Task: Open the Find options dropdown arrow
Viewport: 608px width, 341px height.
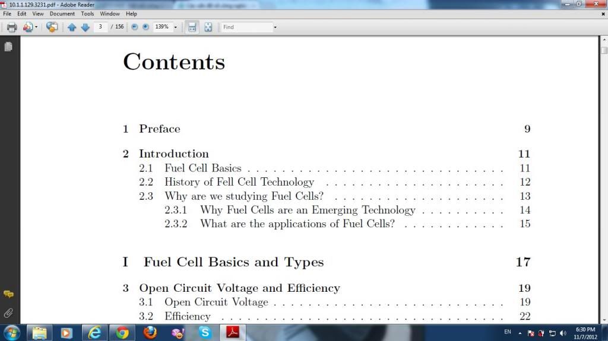Action: tap(275, 27)
